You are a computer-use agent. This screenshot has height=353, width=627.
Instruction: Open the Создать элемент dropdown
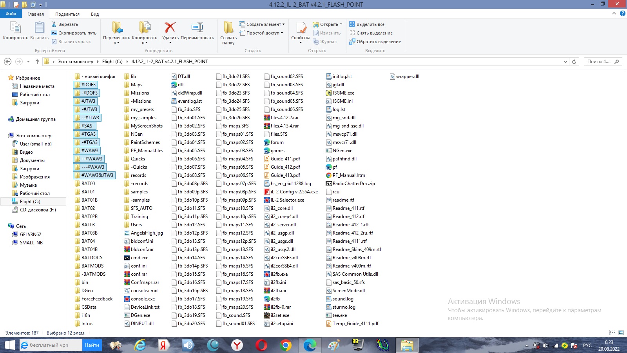tap(262, 24)
